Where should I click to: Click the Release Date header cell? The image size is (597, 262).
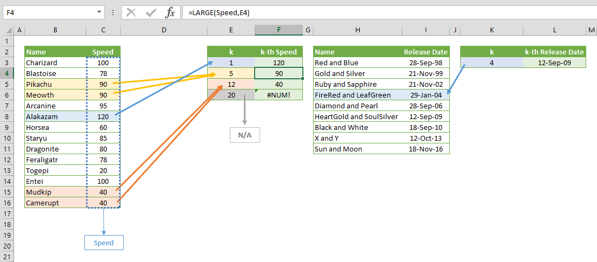(x=426, y=52)
